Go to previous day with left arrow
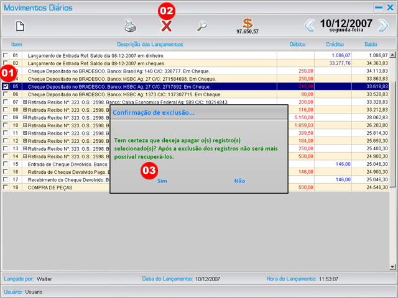 pos(309,25)
